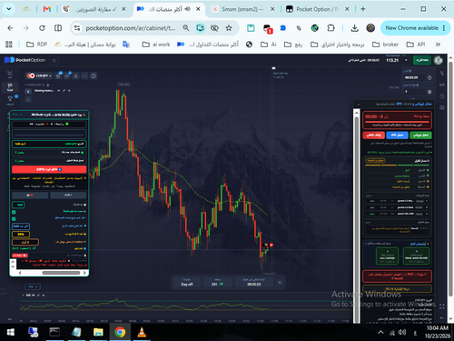Click the topmost chart icon in left sidebar

[x=10, y=73]
